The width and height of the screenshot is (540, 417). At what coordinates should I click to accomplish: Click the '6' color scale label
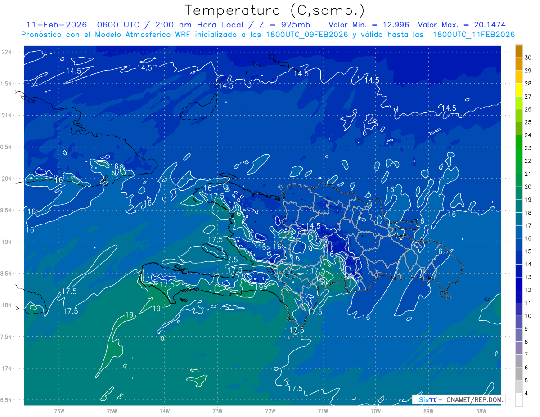pos(526,368)
